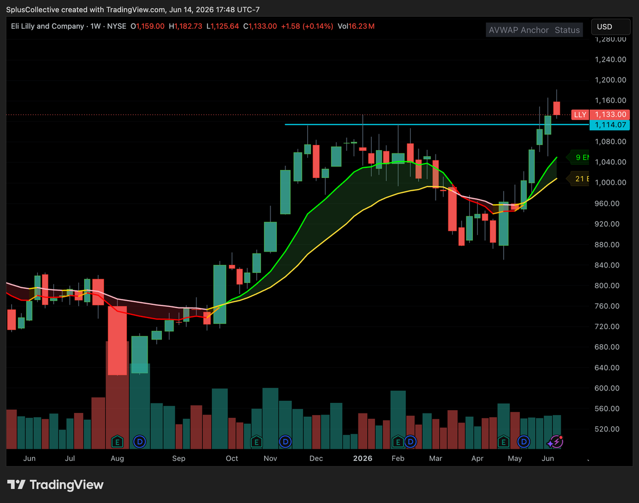Click the low value L1,125.64
This screenshot has width=639, height=503.
coord(223,26)
